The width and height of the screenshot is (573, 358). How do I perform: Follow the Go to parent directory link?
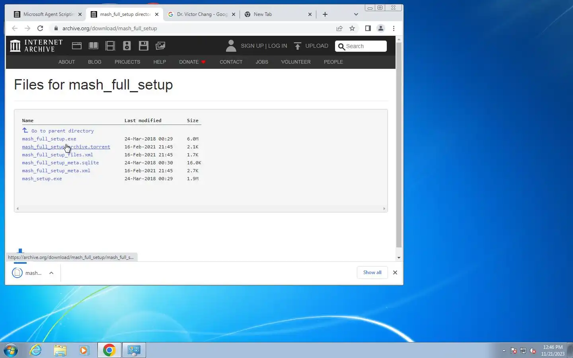click(62, 131)
